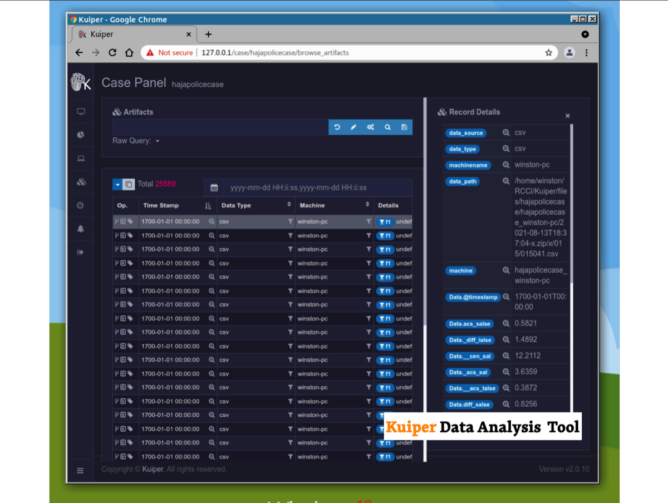Click the pencil edit icon in Artifacts toolbar
The height and width of the screenshot is (503, 668).
tap(353, 127)
